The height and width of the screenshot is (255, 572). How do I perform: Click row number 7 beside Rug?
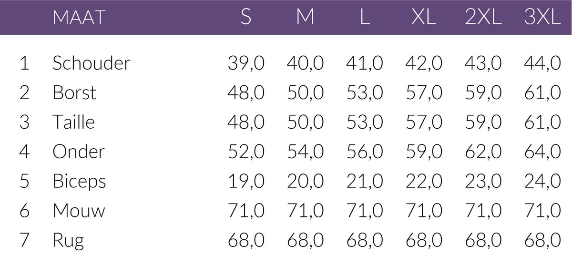(25, 240)
